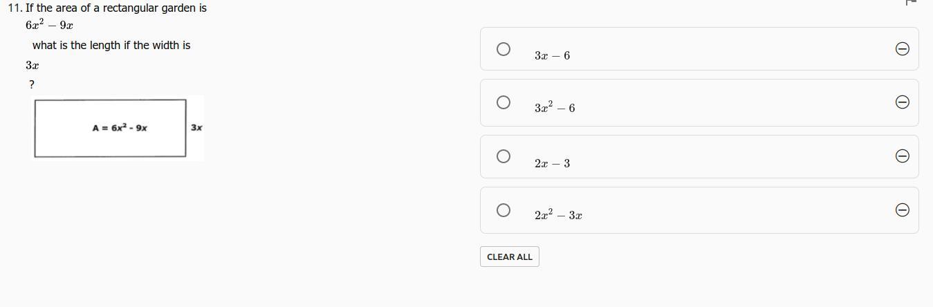The image size is (933, 307).
Task: Select the radio button for 3x − 6
Action: (x=504, y=49)
